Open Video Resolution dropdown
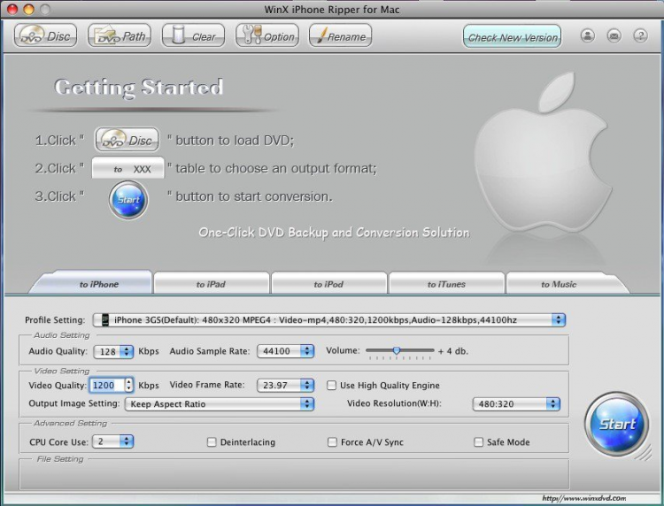 516,403
